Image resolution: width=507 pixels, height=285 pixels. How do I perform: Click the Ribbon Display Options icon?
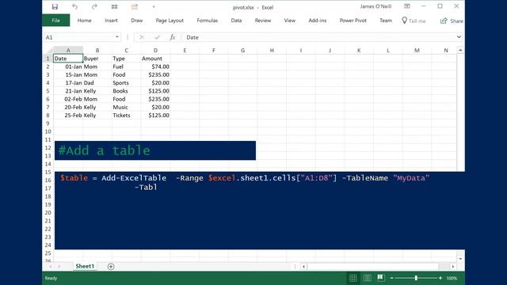407,6
